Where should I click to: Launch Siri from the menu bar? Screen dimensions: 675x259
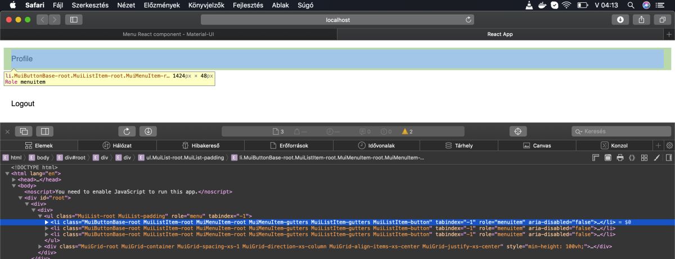pos(646,4)
